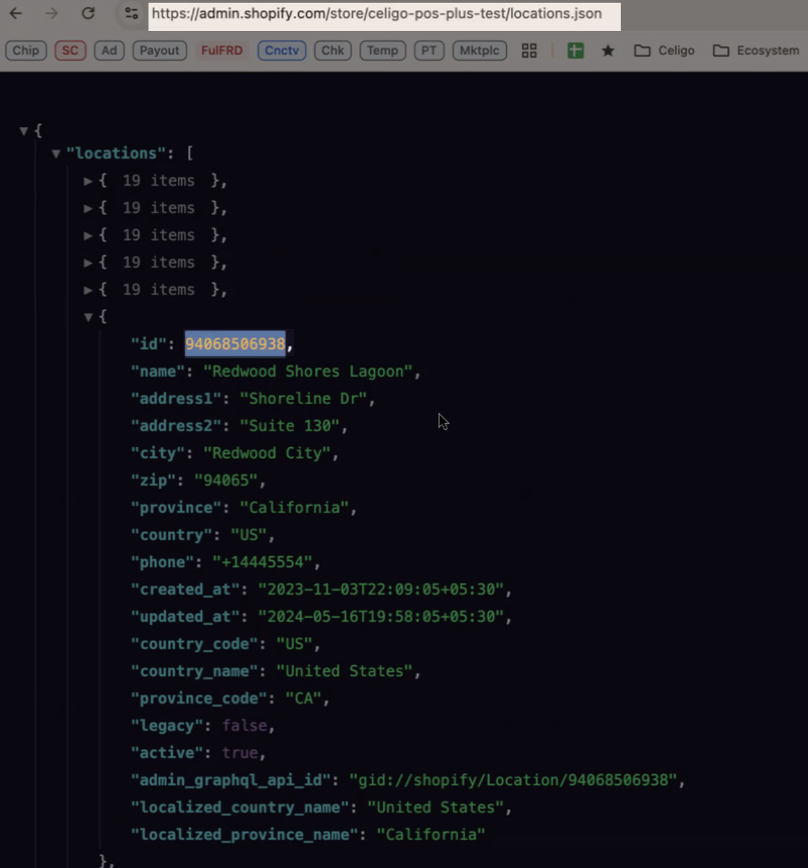This screenshot has width=808, height=868.
Task: Open the Chip bookmark
Action: tap(26, 51)
